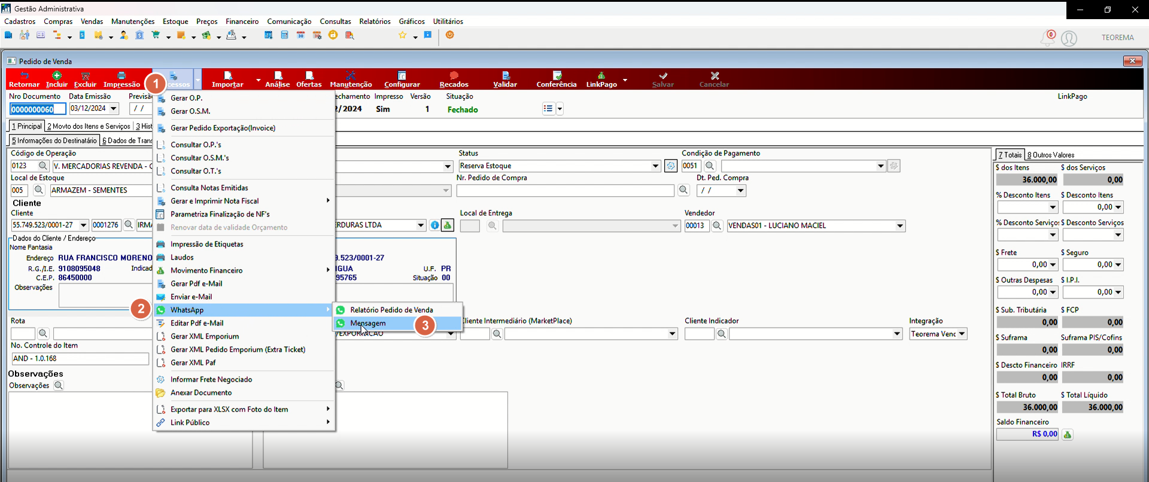Click the Retornar toolbar icon

click(x=24, y=79)
